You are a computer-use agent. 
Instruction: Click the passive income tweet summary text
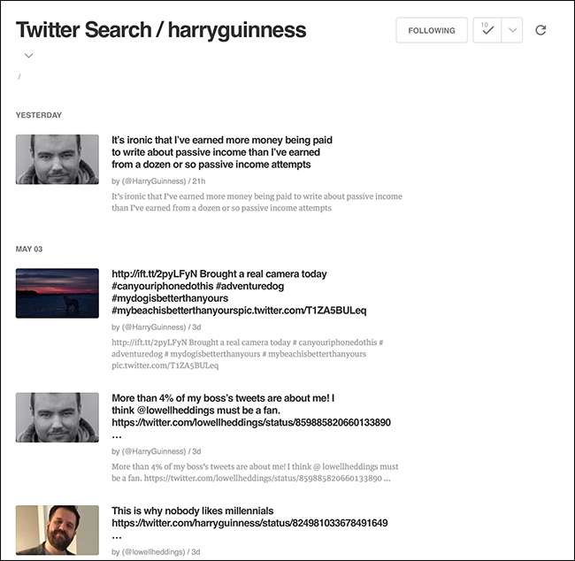pos(257,202)
